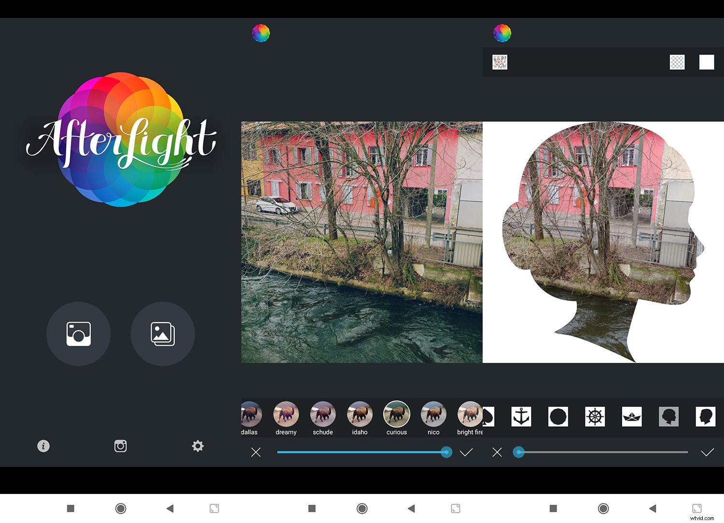Pick the man profile silhouette mask

point(705,416)
